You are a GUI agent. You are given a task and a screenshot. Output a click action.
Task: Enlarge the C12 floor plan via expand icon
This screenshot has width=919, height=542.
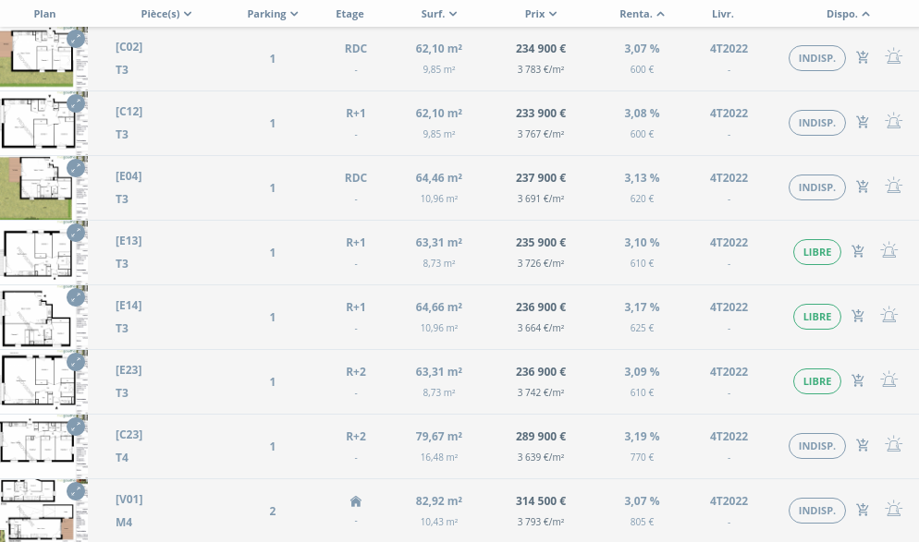click(x=76, y=103)
